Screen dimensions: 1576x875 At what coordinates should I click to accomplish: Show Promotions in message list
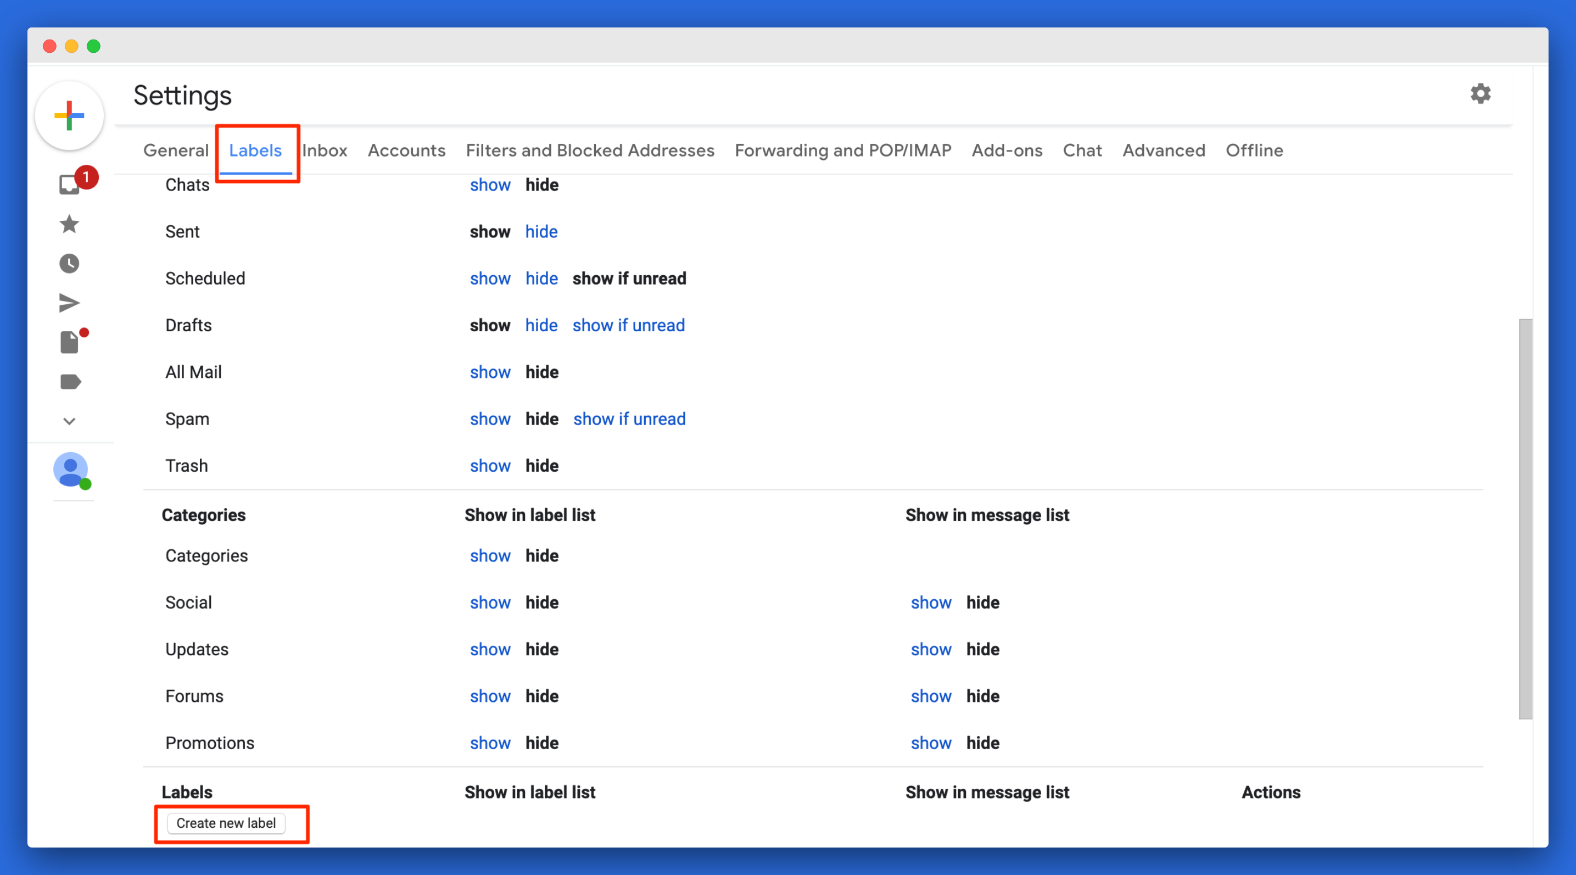click(931, 743)
